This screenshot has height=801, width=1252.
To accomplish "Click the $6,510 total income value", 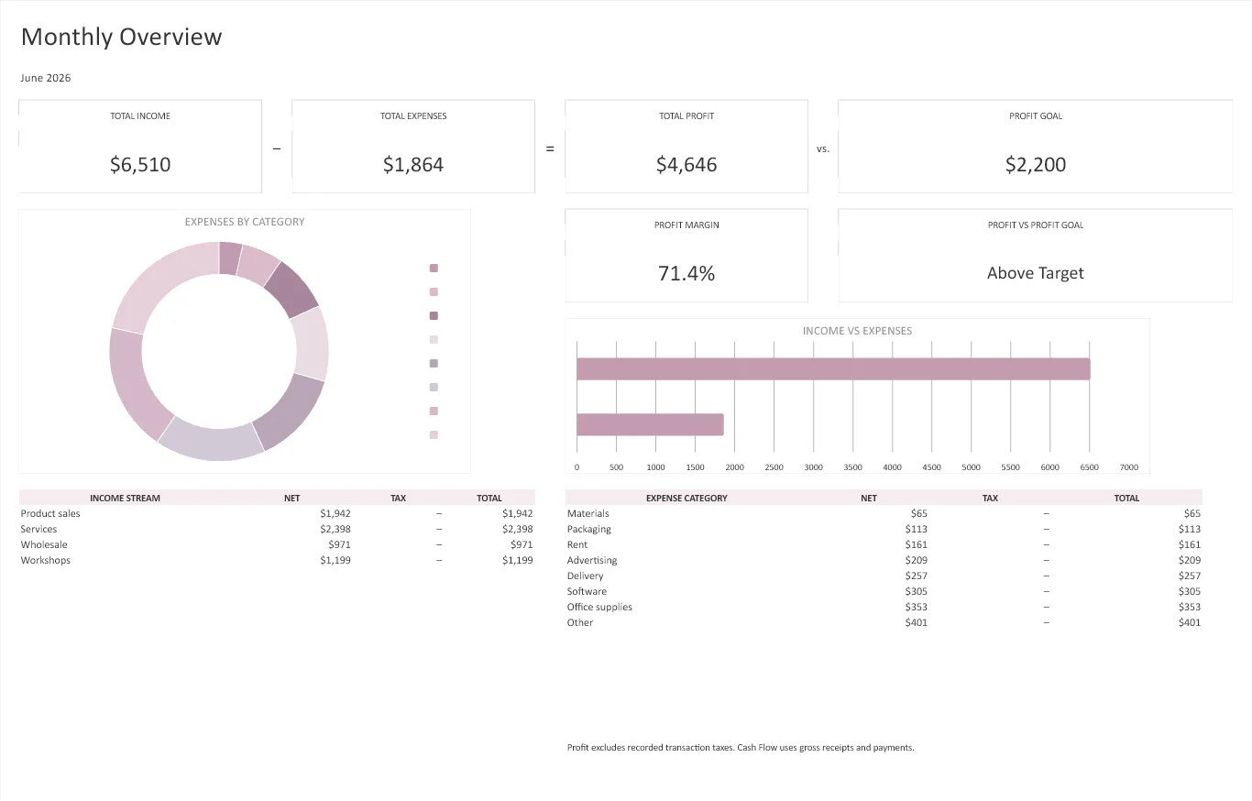I will point(140,165).
